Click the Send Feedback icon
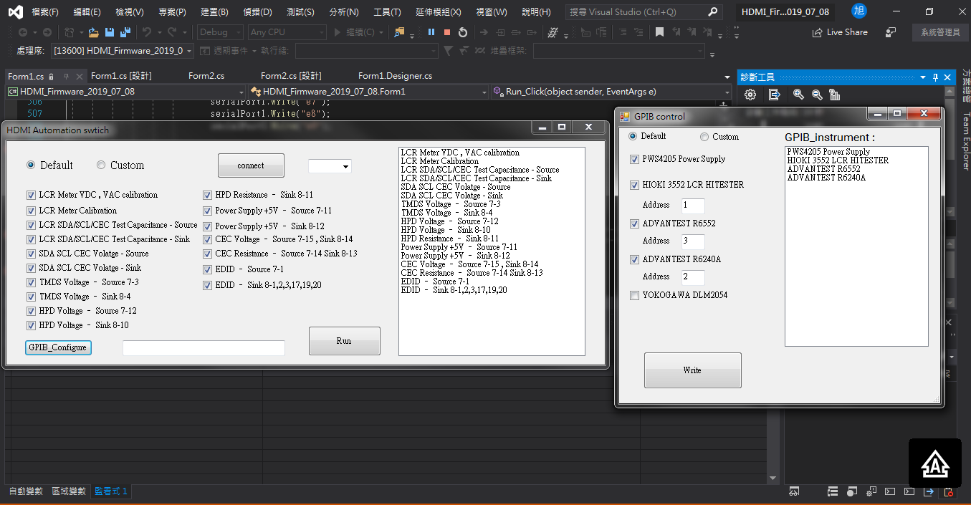 coord(891,32)
